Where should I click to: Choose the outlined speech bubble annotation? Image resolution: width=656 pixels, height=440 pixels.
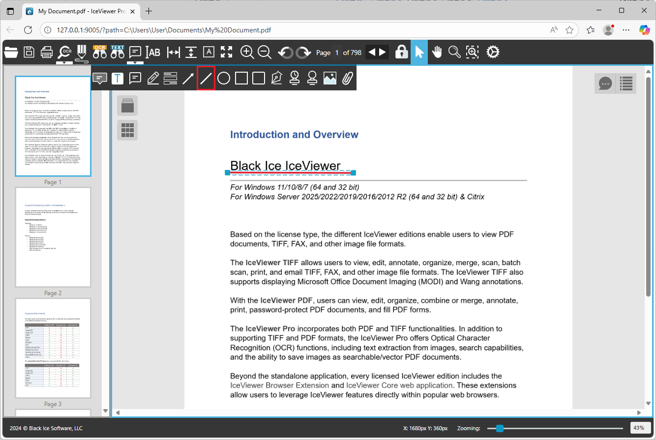pyautogui.click(x=135, y=78)
